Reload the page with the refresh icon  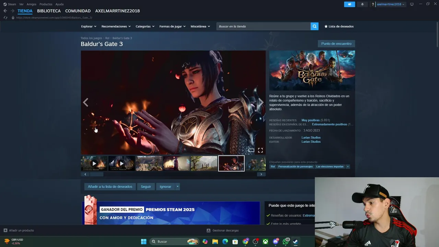click(x=5, y=17)
